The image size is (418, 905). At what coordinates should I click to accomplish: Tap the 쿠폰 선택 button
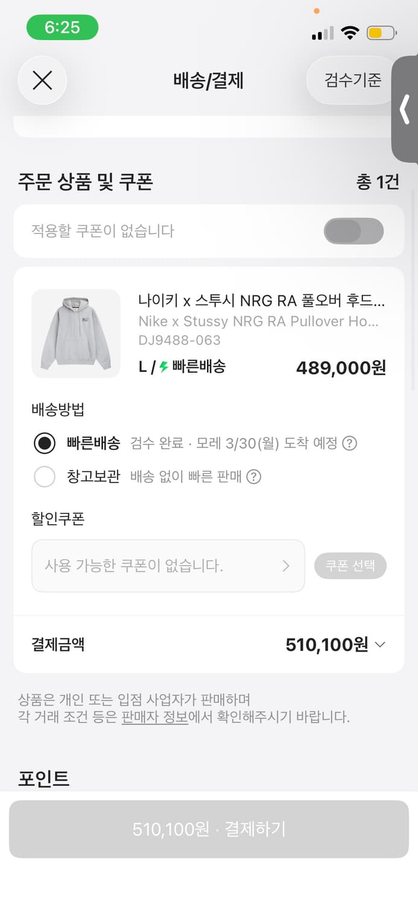[x=350, y=565]
